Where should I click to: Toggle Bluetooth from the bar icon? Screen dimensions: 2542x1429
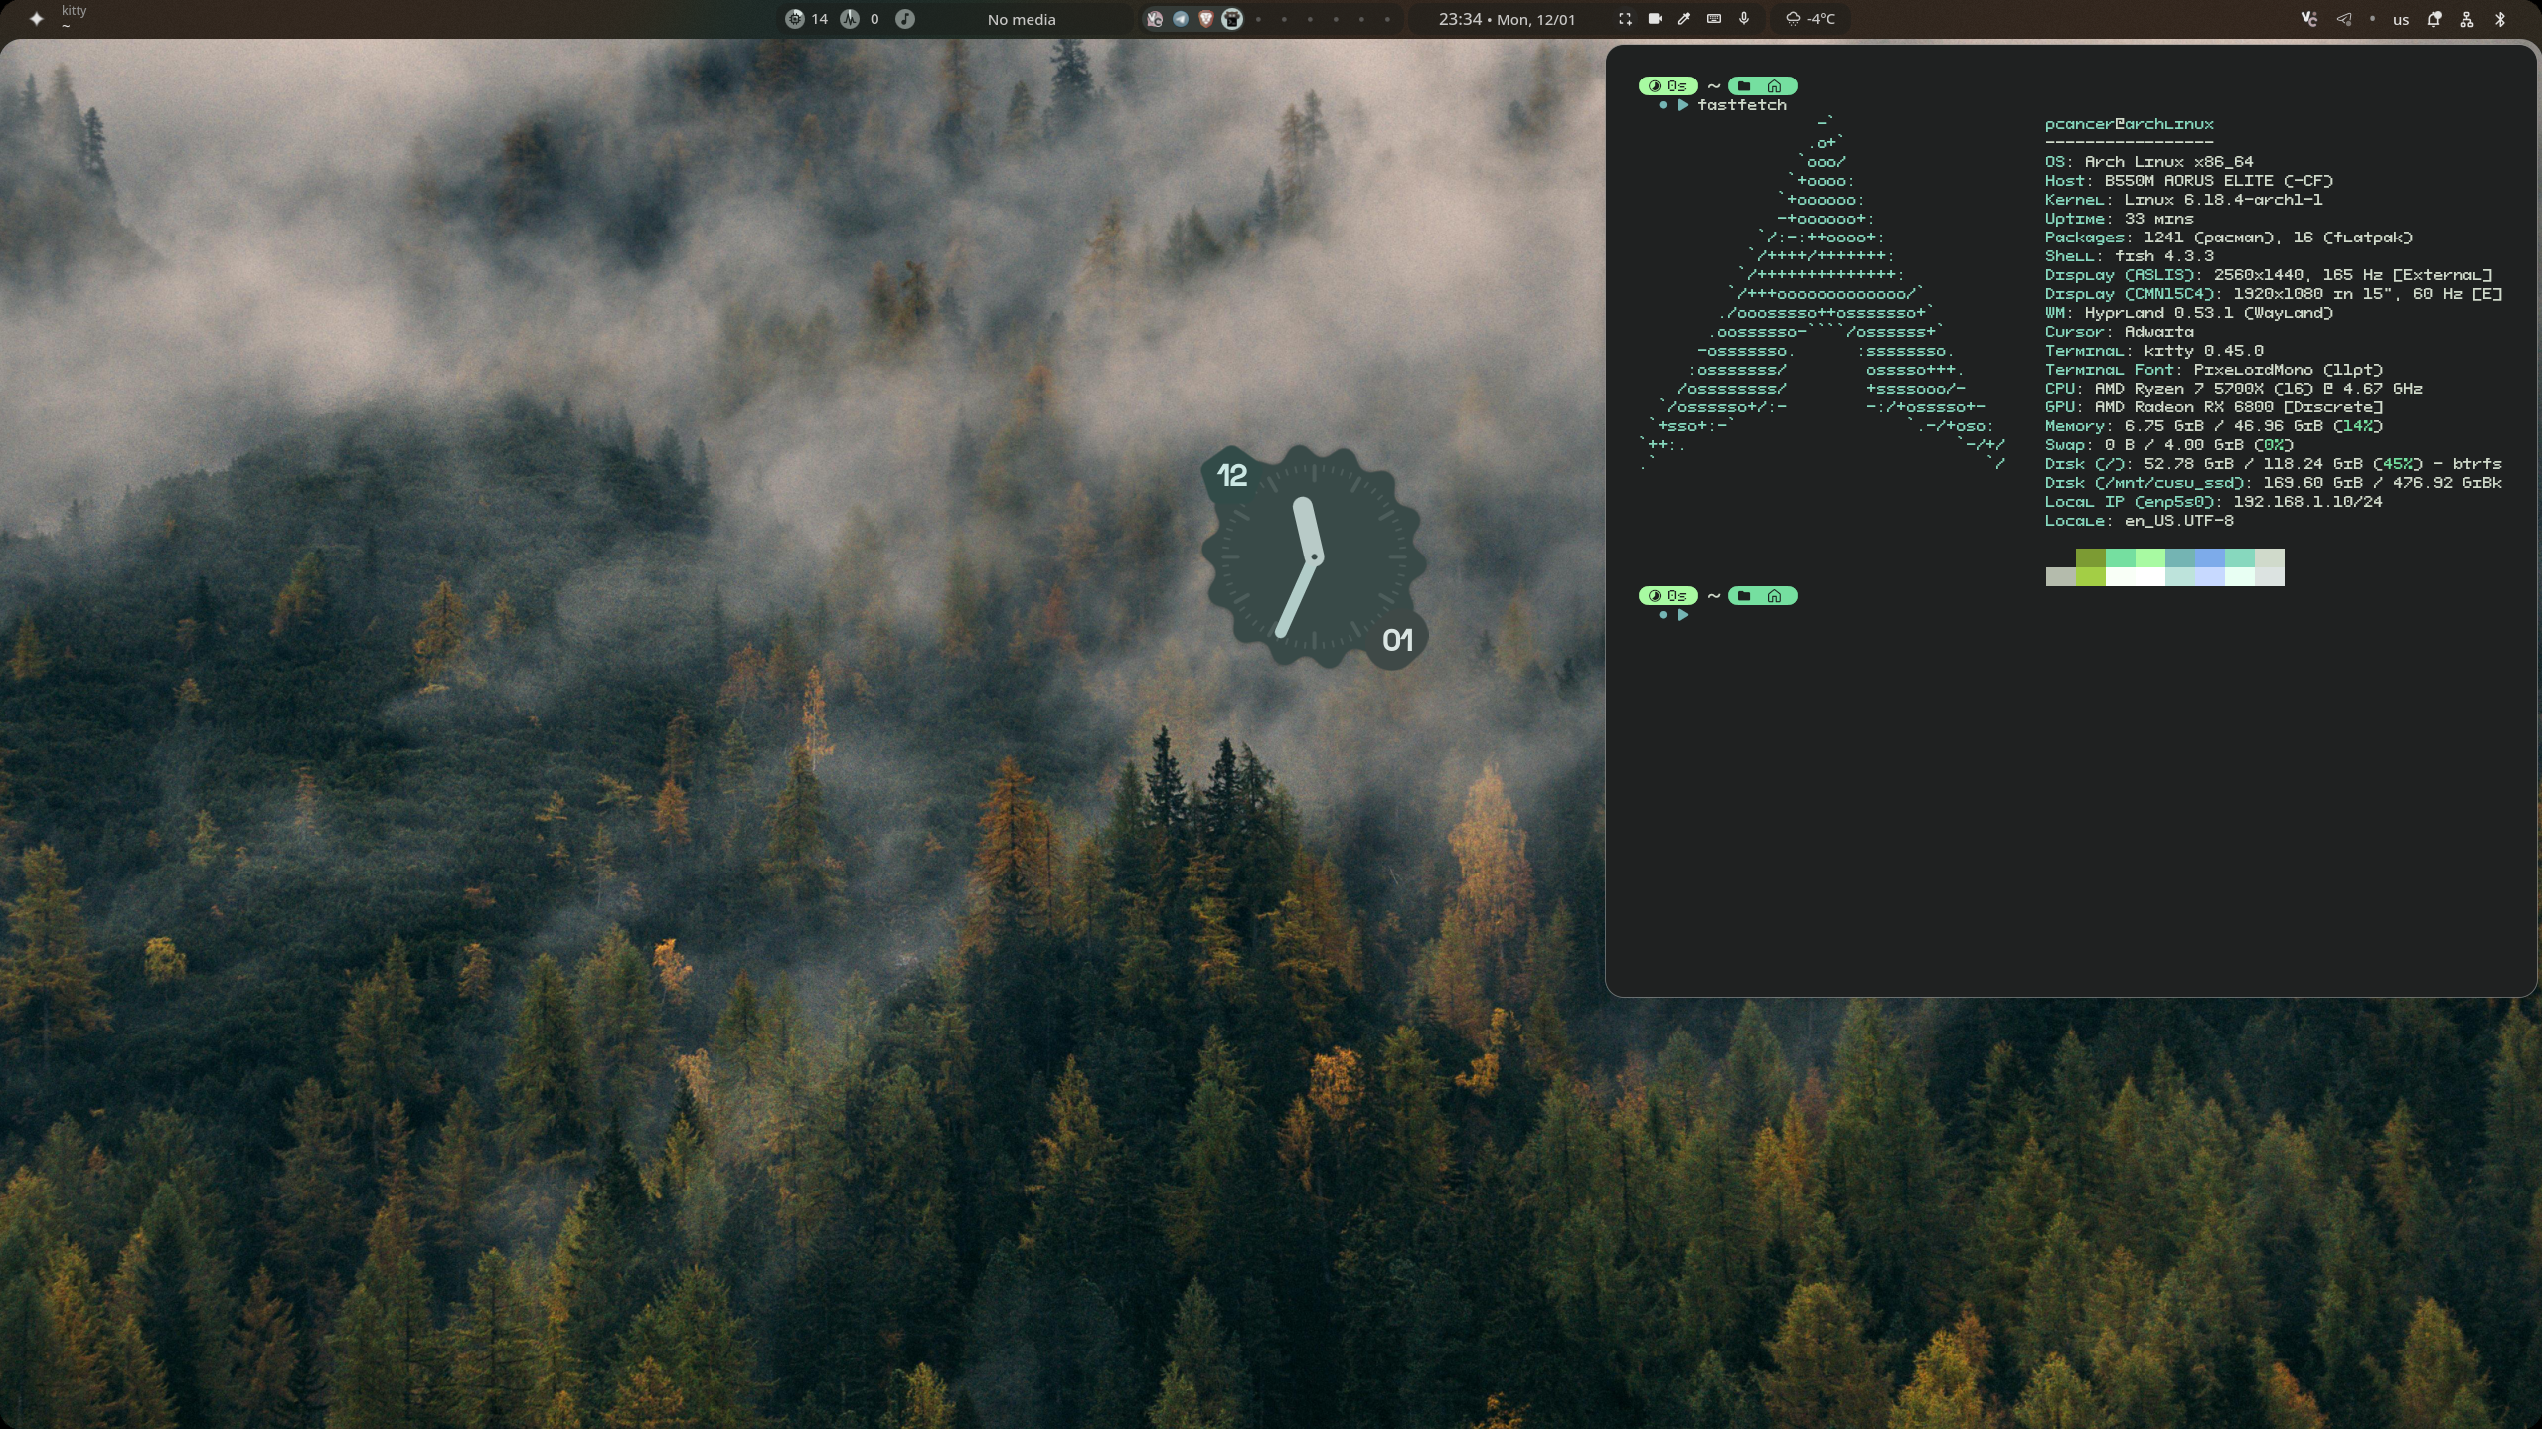(2500, 19)
